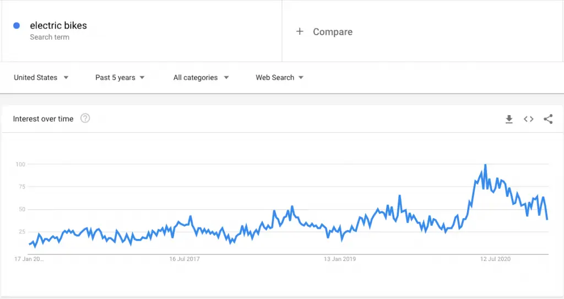Open the Past 5 years dropdown

pos(120,77)
